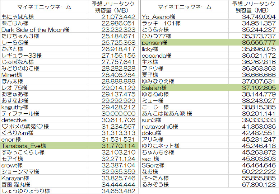Select the cell とうふ☆様
Image resolution: width=279 pixels, height=194 pixels.
(185, 29)
